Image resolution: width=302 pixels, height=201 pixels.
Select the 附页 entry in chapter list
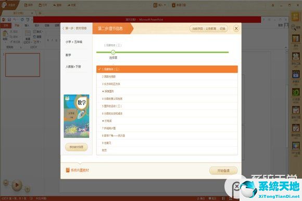pyautogui.click(x=167, y=150)
